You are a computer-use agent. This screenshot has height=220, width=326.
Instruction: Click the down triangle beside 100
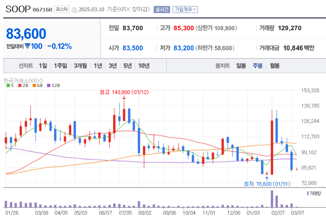tap(28, 46)
